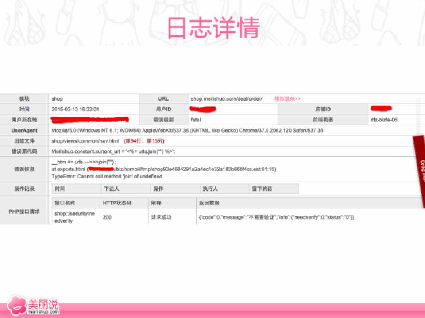Click the 执行人 column header
The height and width of the screenshot is (318, 425).
point(210,189)
